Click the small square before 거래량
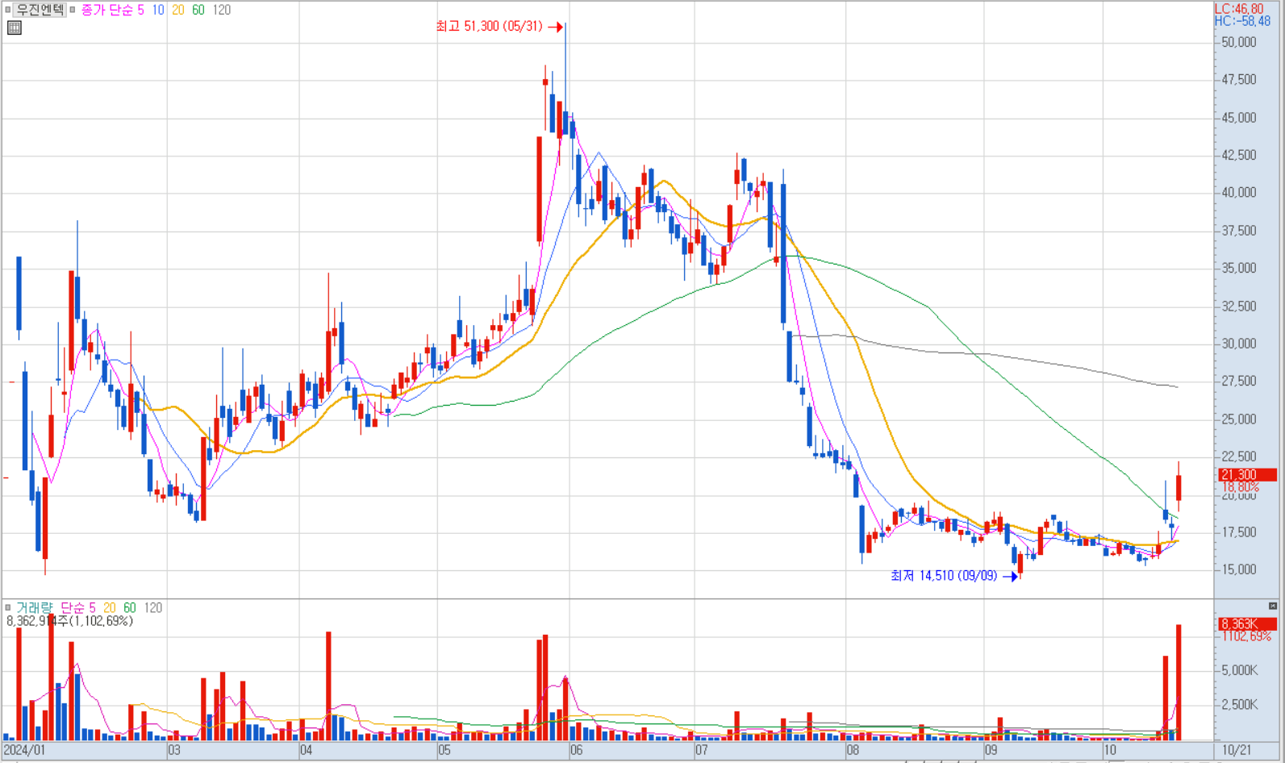 (x=8, y=607)
